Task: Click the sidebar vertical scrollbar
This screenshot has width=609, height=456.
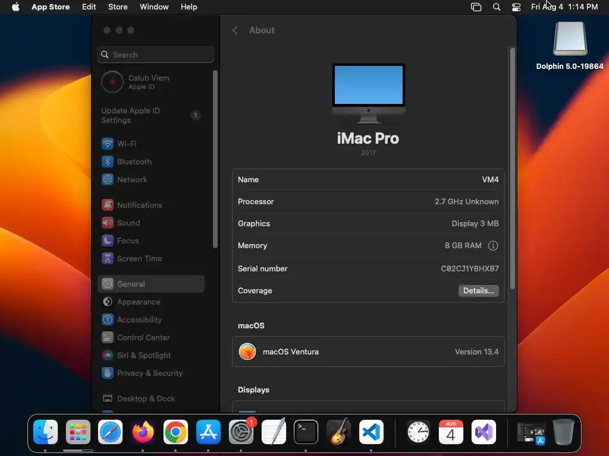Action: tap(215, 159)
